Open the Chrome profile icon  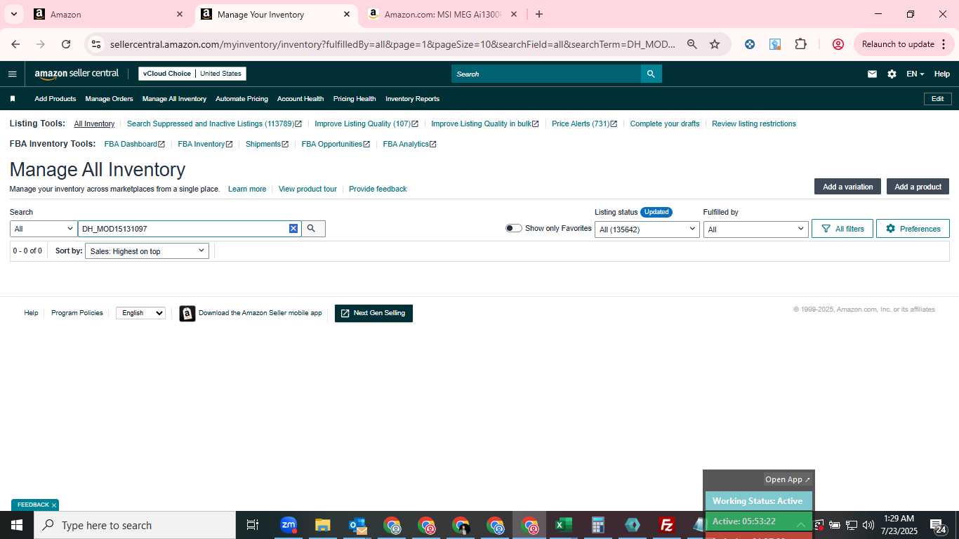838,44
